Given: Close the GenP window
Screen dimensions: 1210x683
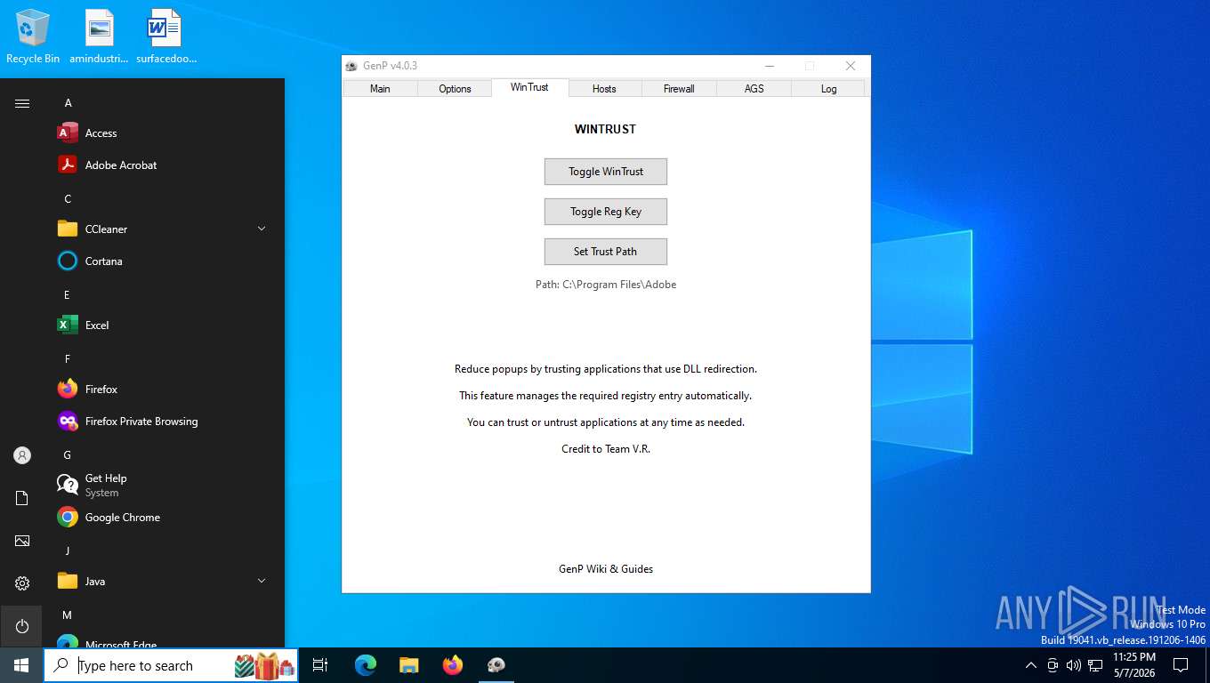Looking at the screenshot, I should coord(851,66).
